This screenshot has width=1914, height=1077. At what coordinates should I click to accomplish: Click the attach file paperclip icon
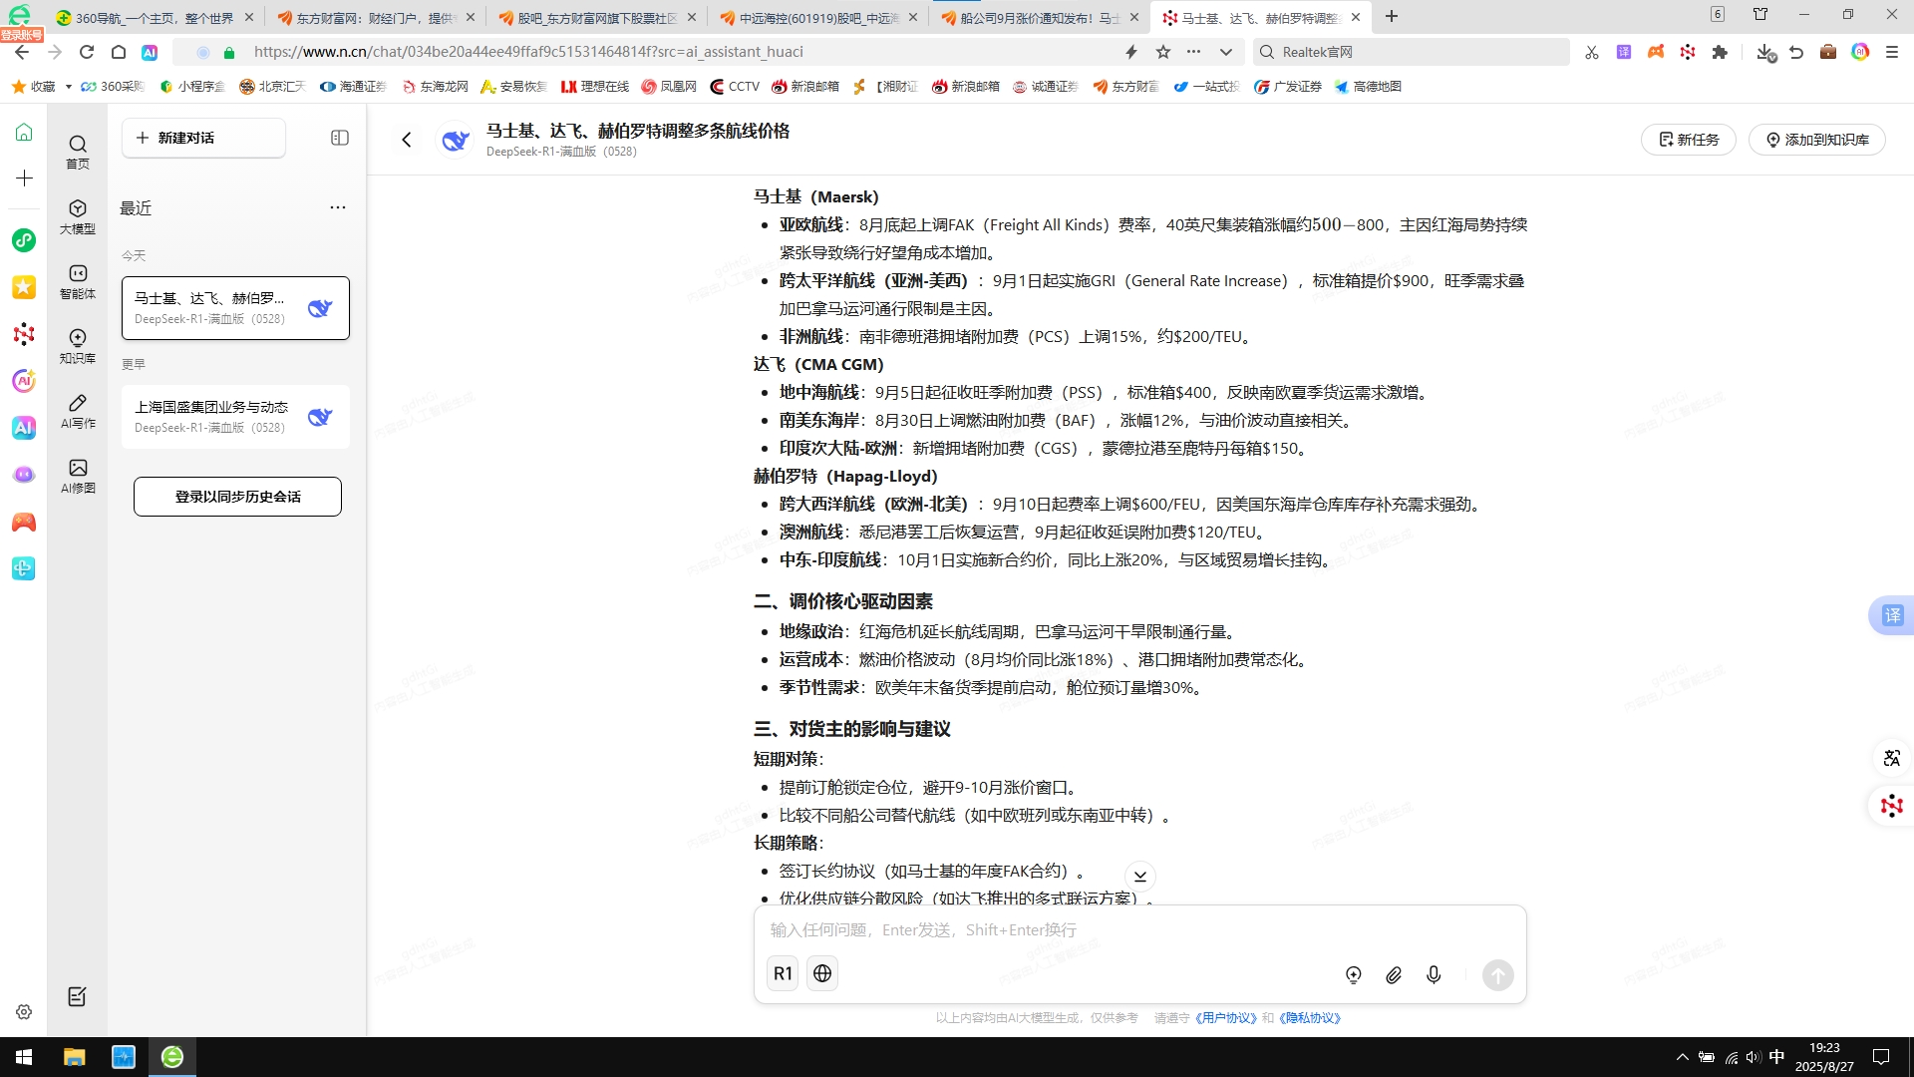[x=1394, y=975]
